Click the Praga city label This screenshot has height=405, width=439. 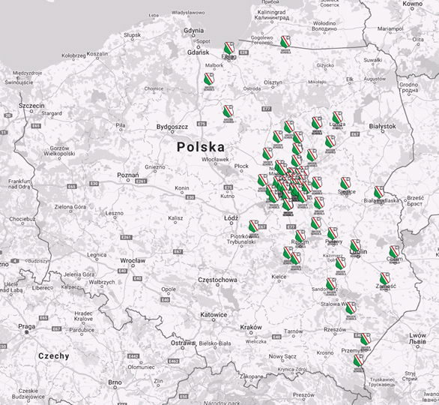(27, 326)
